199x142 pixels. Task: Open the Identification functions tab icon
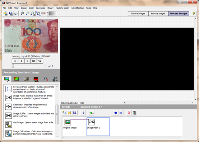(x=55, y=79)
